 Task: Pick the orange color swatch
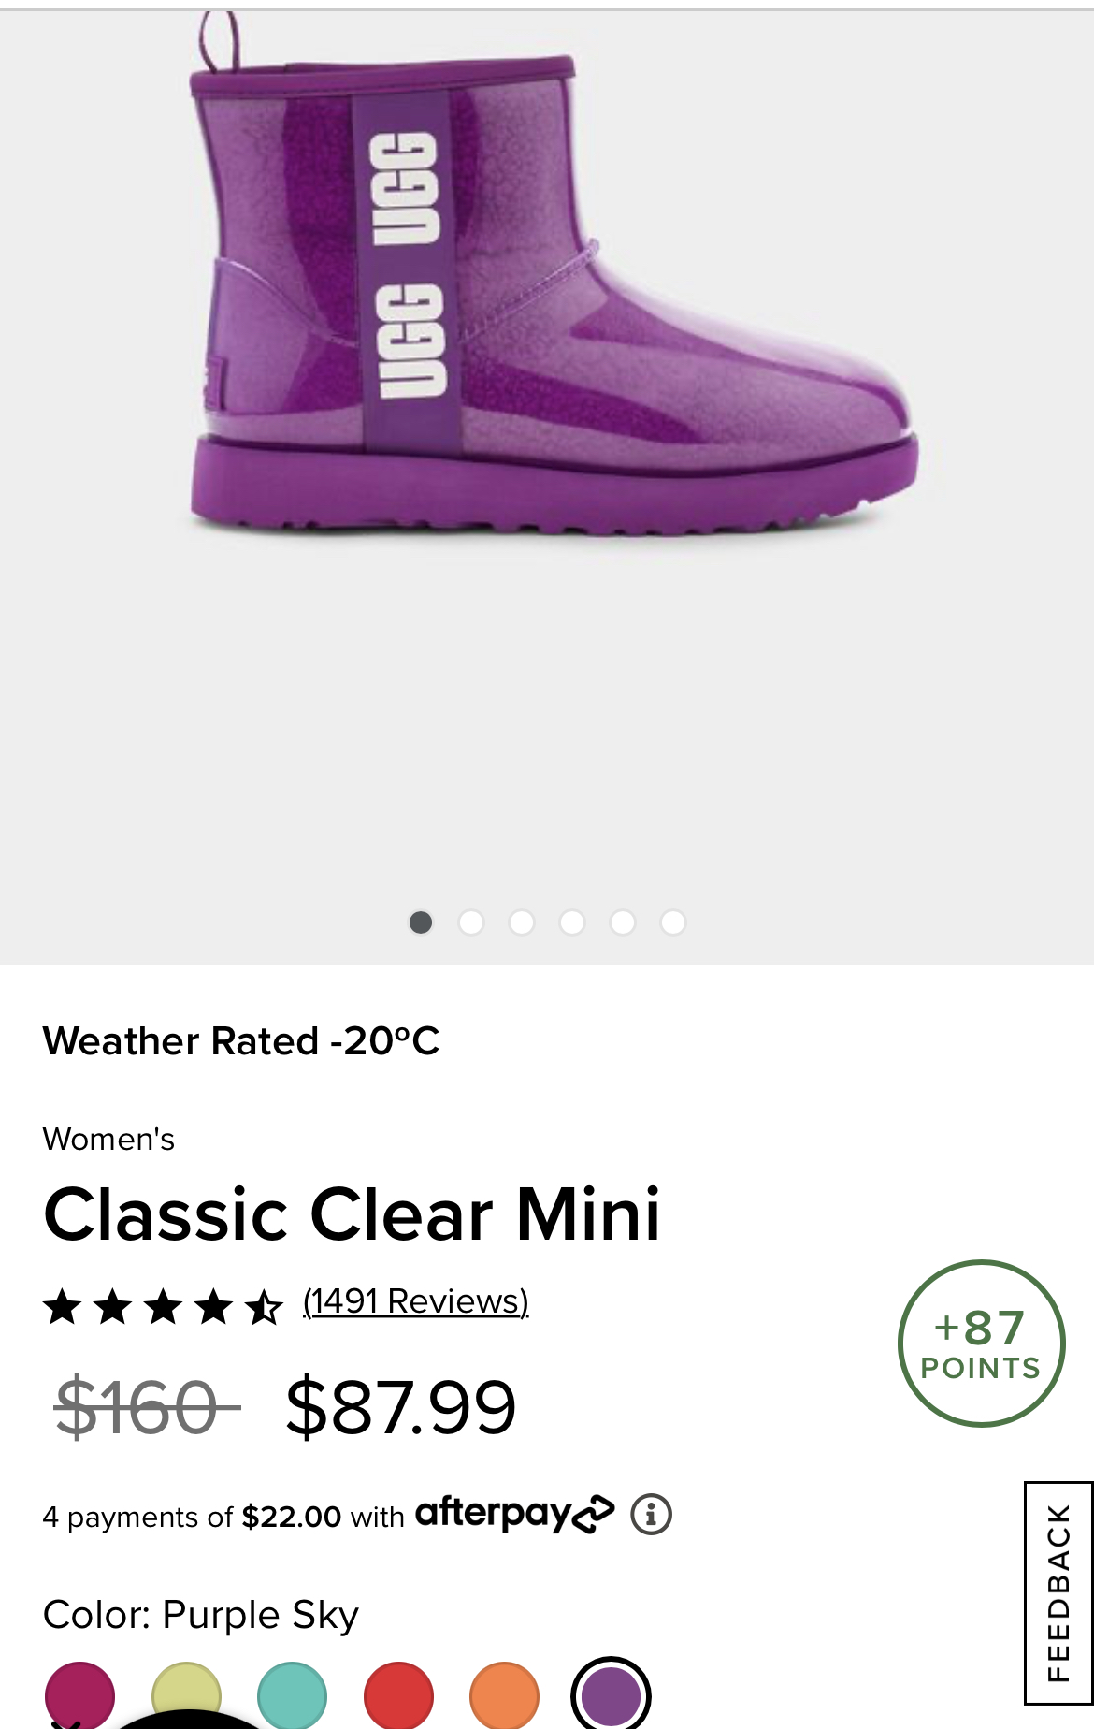tap(505, 1695)
